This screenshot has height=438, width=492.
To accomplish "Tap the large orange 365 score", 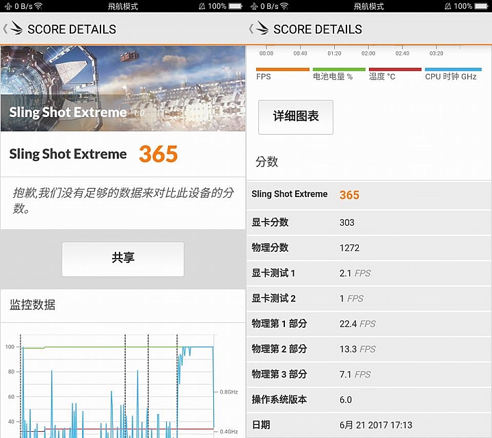I will click(159, 154).
